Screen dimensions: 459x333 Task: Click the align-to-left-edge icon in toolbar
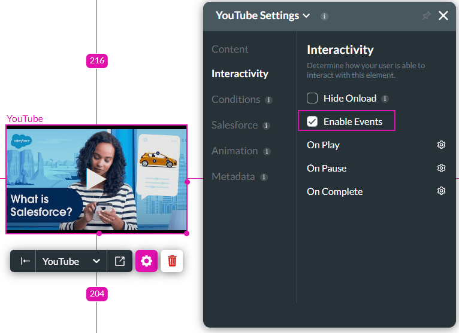point(25,261)
